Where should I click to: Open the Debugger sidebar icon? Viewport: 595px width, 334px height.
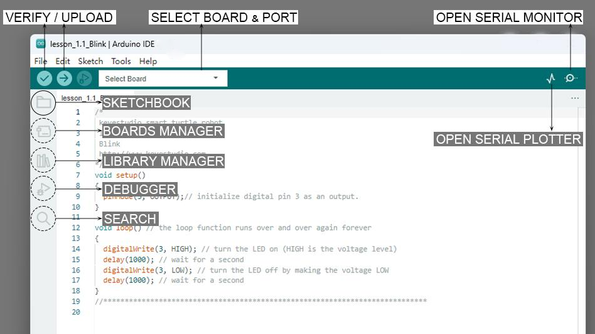coord(43,188)
